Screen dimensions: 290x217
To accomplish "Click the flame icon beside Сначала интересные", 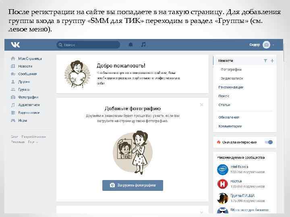I will point(219,142).
